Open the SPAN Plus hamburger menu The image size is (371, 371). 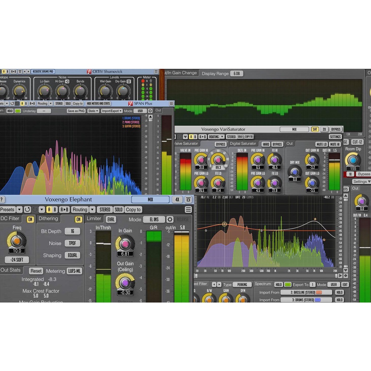point(171,104)
